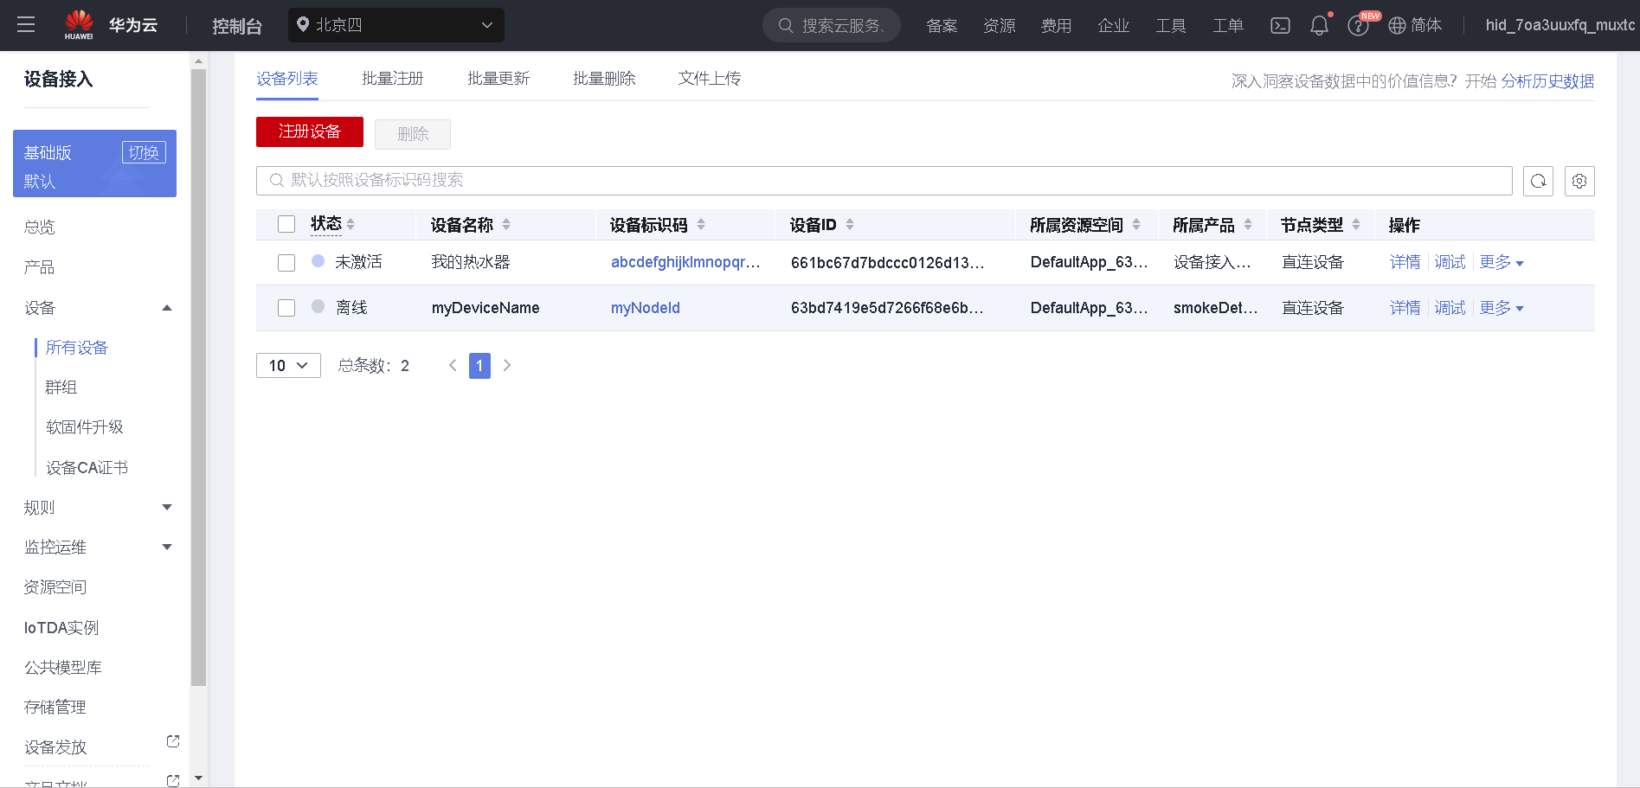This screenshot has width=1640, height=788.
Task: Open the abcdefghijklmnopqr… device identifier link
Action: tap(685, 262)
